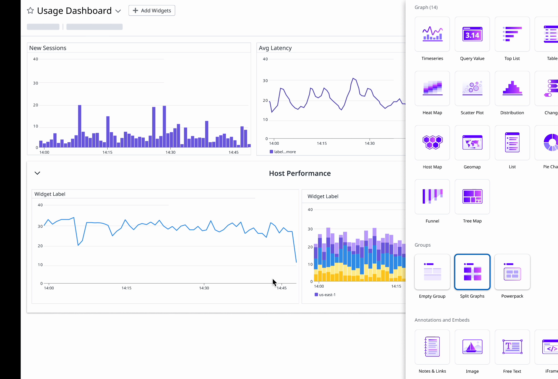Click the Add Widgets button
Viewport: 558px width, 379px height.
pyautogui.click(x=152, y=10)
